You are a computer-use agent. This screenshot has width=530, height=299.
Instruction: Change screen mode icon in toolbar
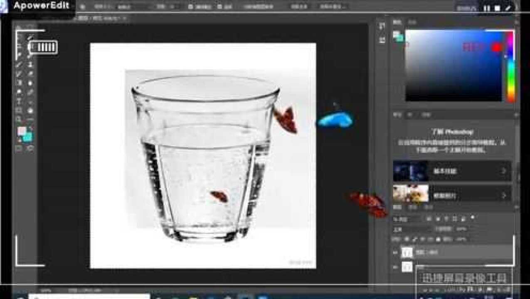click(30, 148)
